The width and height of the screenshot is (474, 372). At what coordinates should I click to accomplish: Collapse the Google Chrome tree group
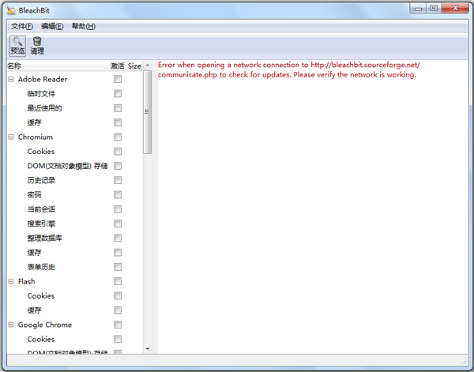click(11, 325)
